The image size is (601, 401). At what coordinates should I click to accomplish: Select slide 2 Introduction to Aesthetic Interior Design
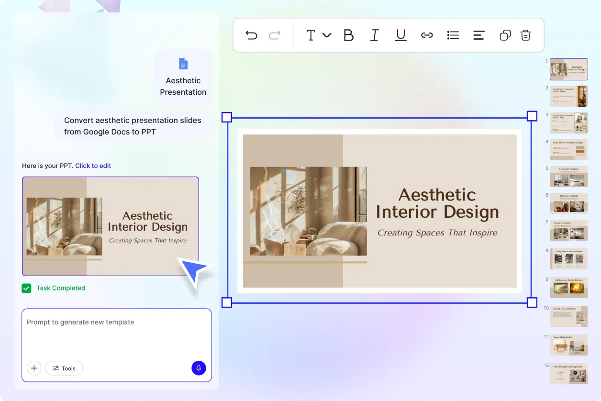[569, 96]
